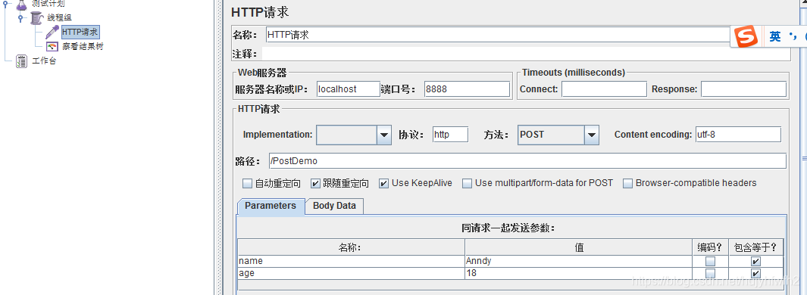Click the Connect timeout field
This screenshot has height=295, width=807.
pyautogui.click(x=604, y=89)
